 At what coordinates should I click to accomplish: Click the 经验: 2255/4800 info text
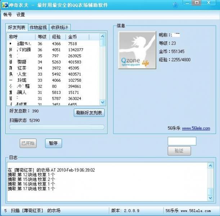click(175, 60)
